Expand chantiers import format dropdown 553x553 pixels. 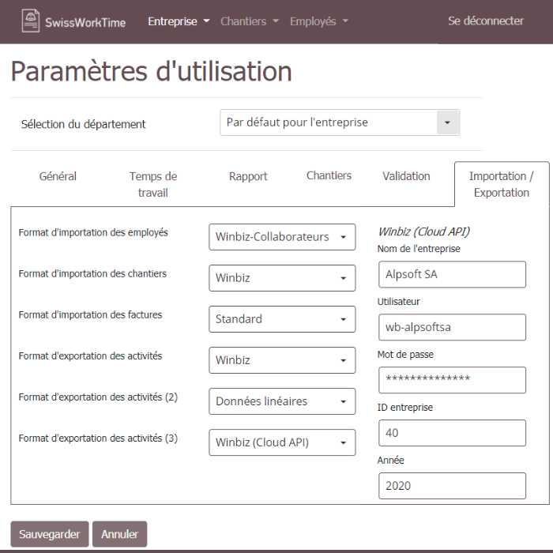point(282,278)
